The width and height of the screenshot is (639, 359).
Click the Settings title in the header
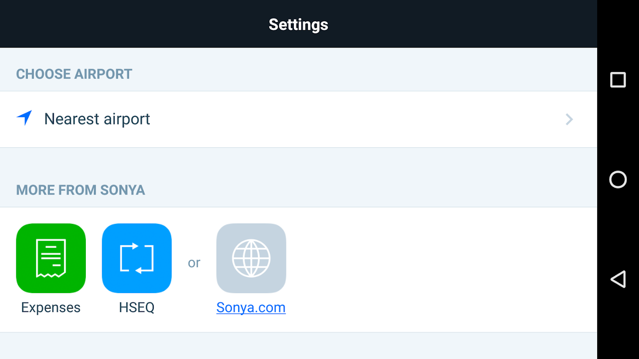pos(298,24)
